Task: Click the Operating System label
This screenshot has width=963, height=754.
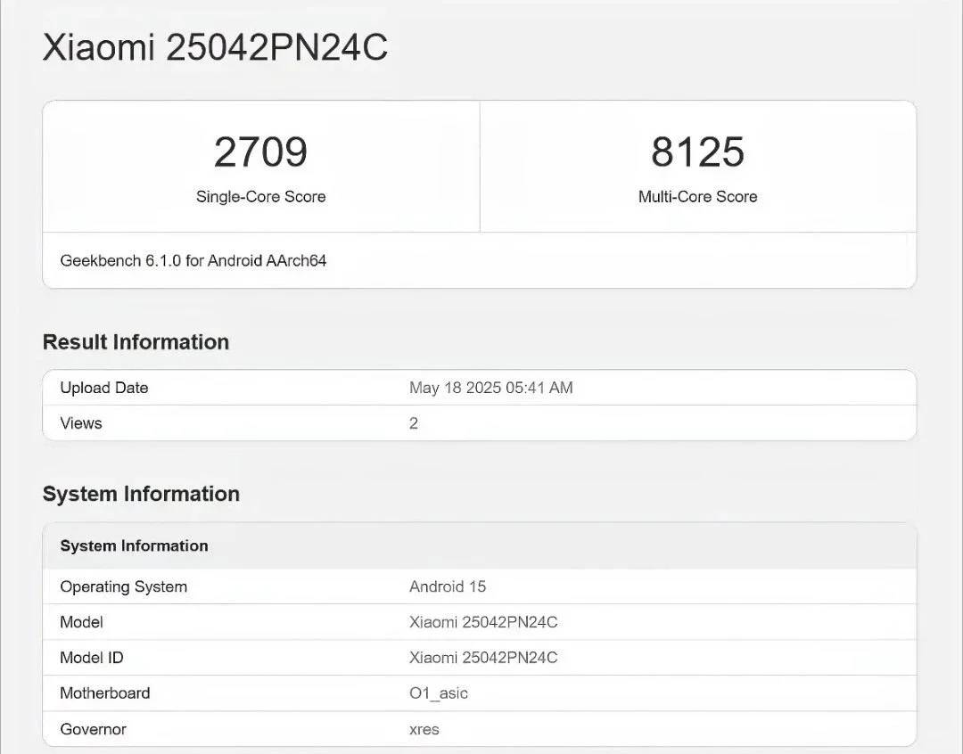Action: [123, 586]
